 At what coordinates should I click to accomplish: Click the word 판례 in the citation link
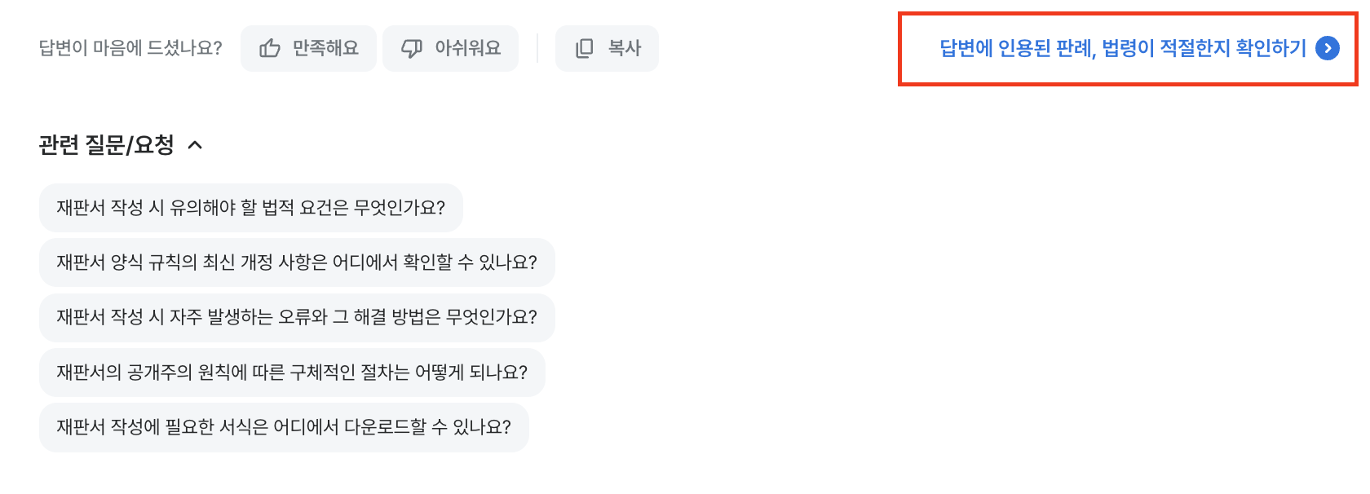point(1075,49)
